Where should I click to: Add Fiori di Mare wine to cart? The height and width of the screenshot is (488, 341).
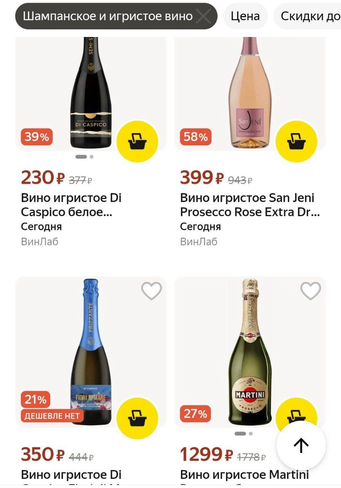click(137, 419)
